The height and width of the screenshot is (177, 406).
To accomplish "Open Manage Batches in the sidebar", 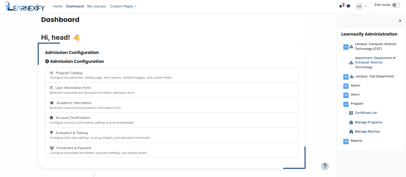I will point(367,132).
